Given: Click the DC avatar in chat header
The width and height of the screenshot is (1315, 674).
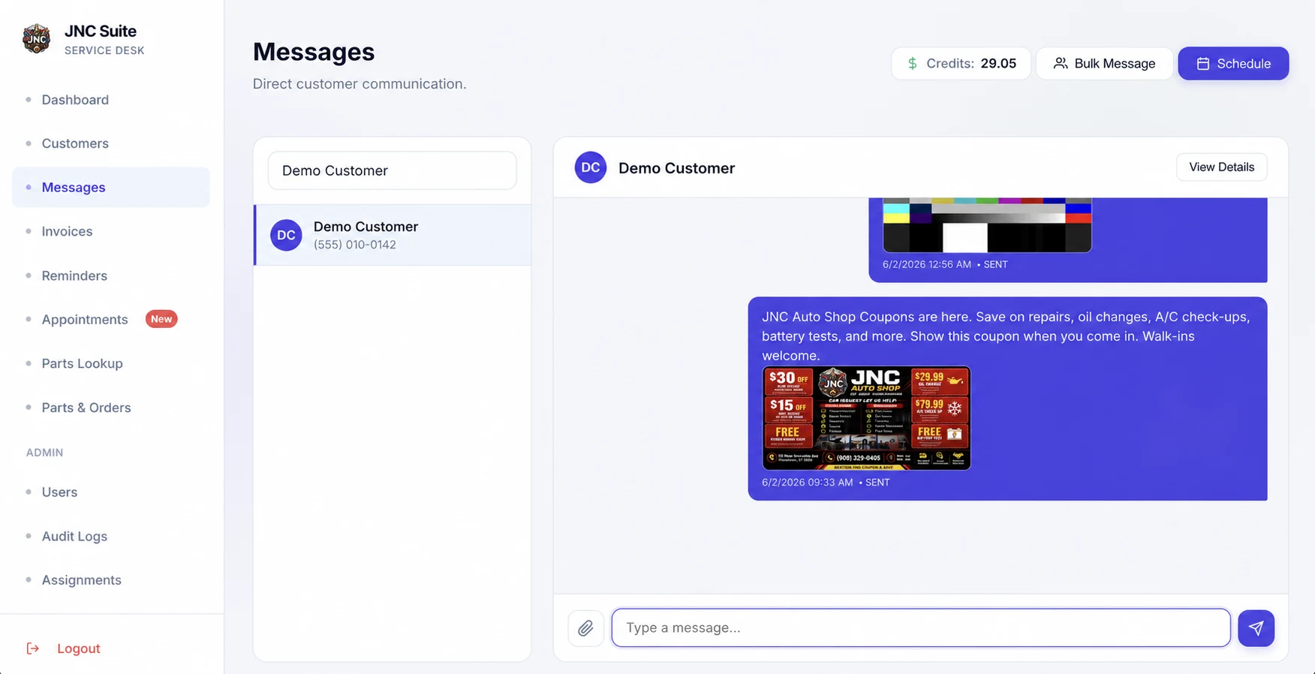Looking at the screenshot, I should 591,167.
